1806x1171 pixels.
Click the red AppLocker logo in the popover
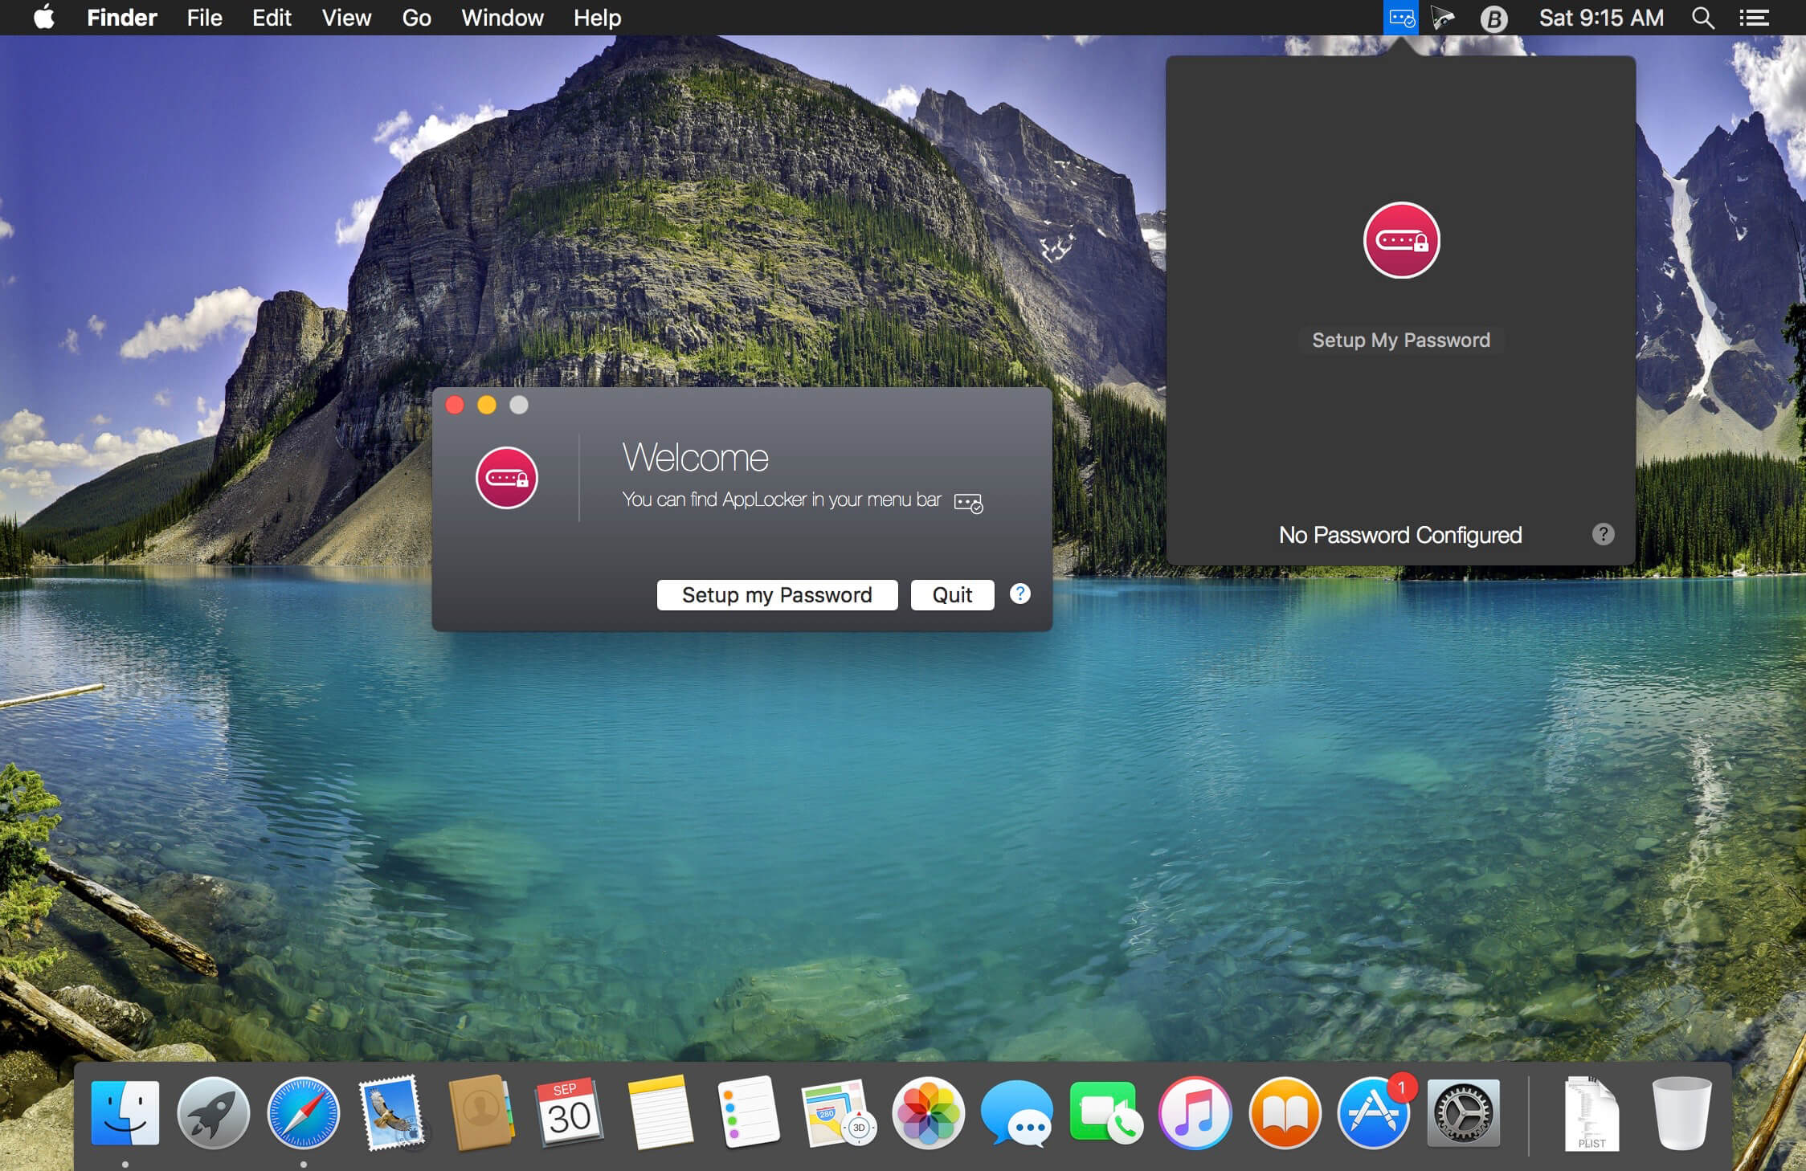point(1401,240)
